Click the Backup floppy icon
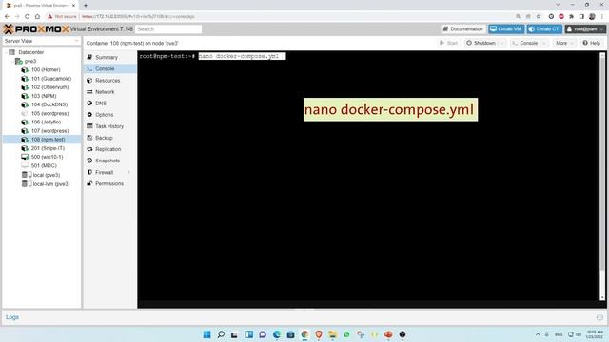The width and height of the screenshot is (609, 342). click(89, 138)
